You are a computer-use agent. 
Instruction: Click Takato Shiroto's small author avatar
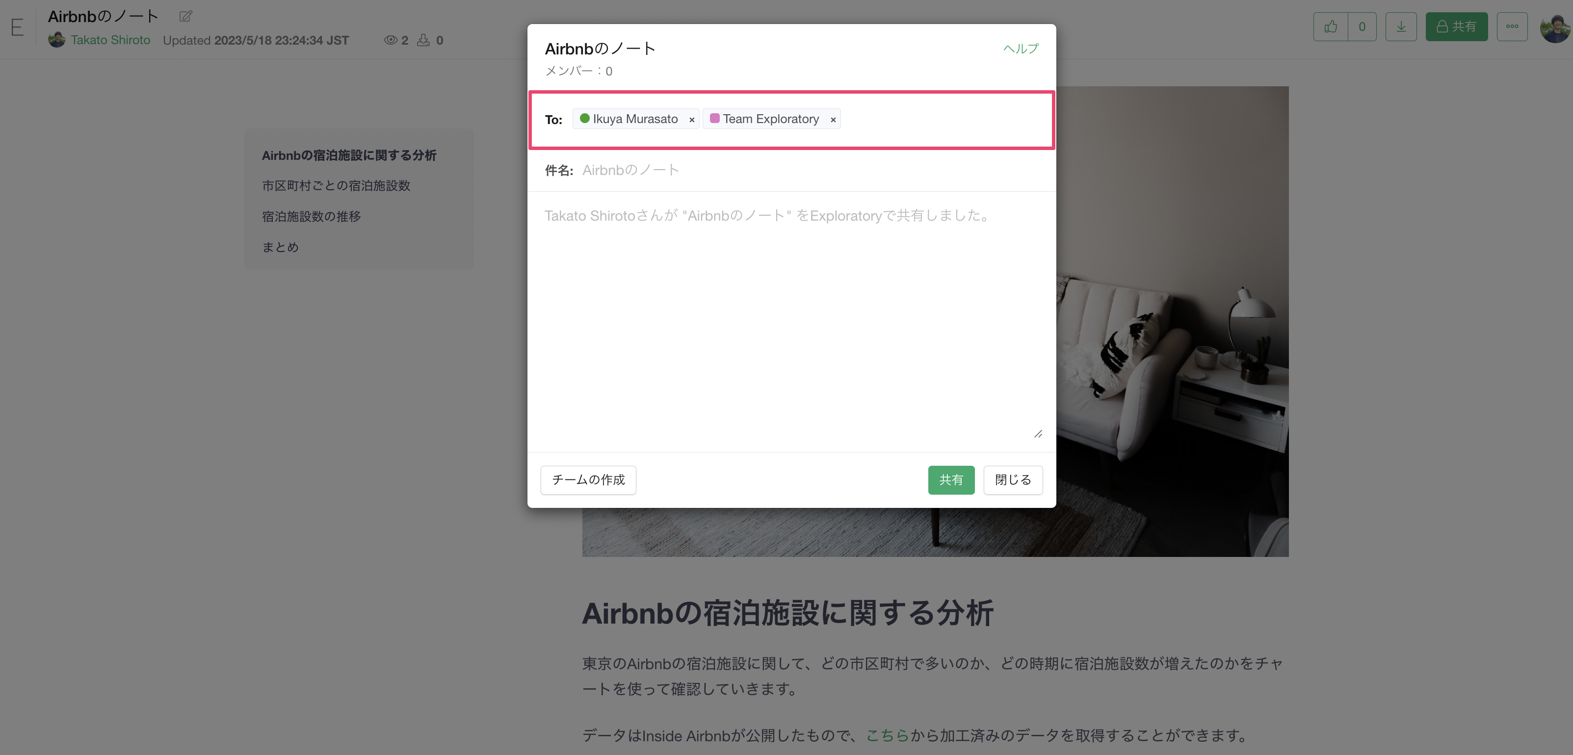tap(57, 40)
